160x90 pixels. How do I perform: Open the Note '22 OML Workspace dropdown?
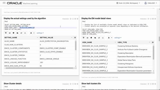point(128,3)
